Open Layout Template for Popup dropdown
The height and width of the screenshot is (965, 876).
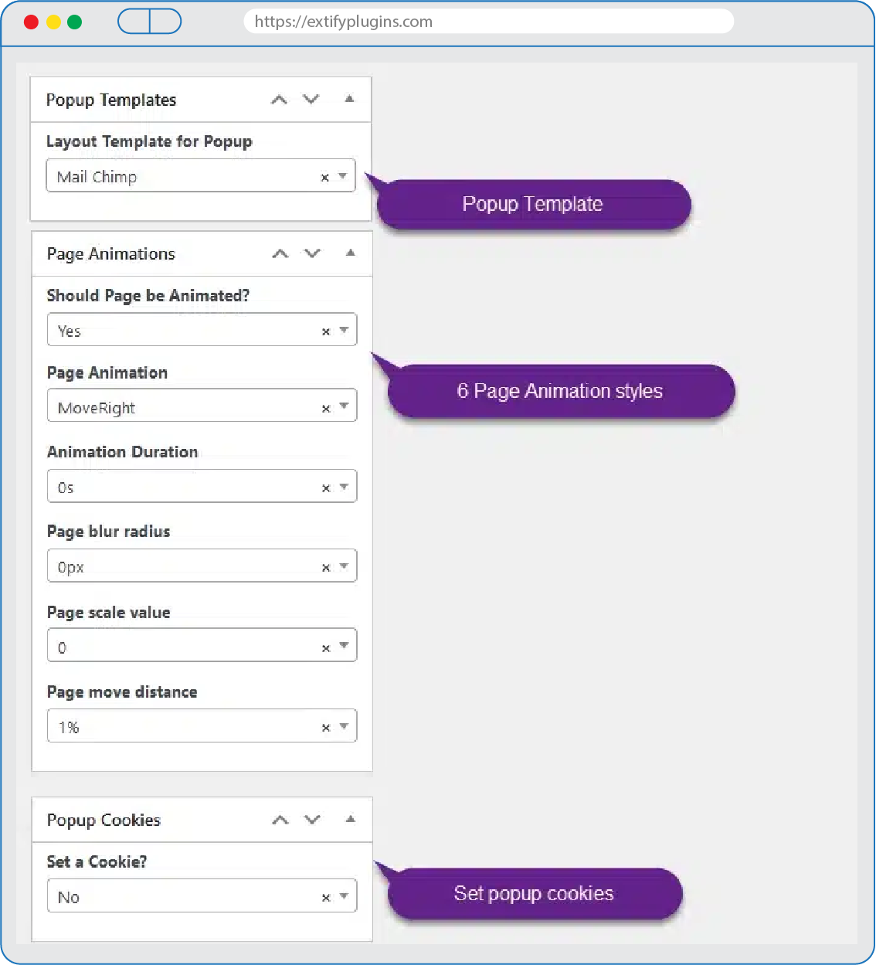click(343, 176)
